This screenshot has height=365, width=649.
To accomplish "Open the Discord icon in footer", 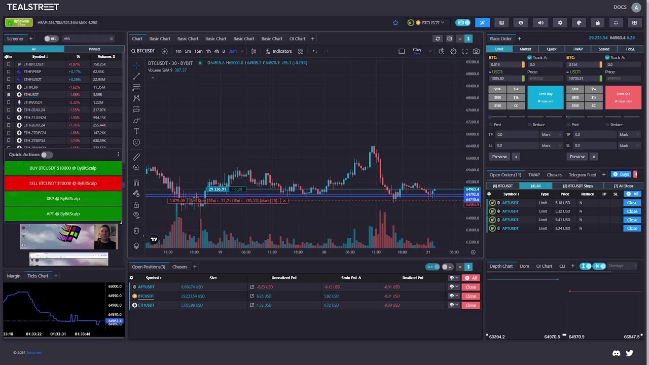I will pos(617,353).
